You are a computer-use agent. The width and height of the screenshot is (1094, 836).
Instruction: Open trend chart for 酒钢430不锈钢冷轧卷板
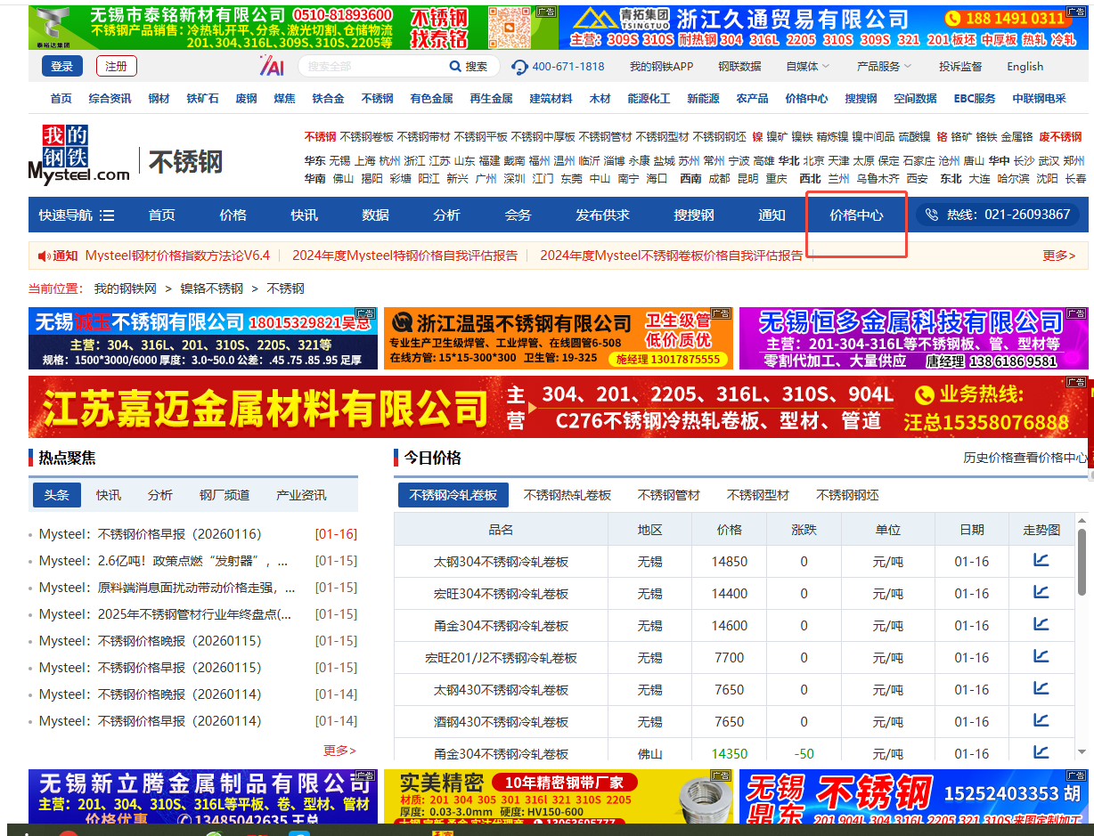(1041, 721)
